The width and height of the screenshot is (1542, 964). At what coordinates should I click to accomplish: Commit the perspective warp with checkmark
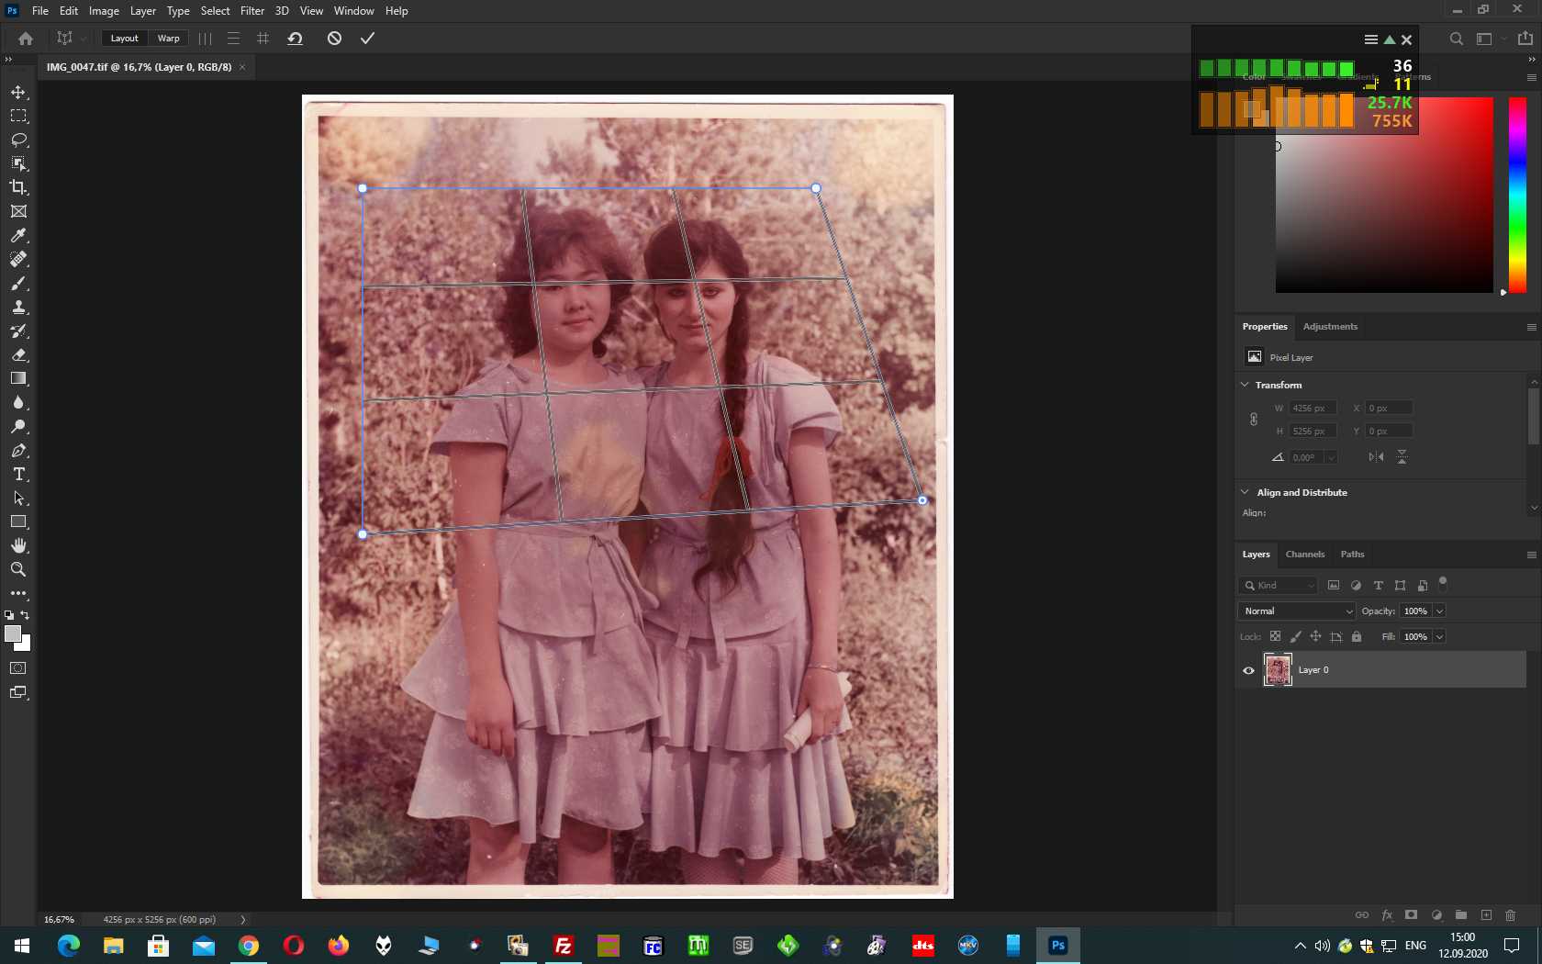click(x=367, y=39)
